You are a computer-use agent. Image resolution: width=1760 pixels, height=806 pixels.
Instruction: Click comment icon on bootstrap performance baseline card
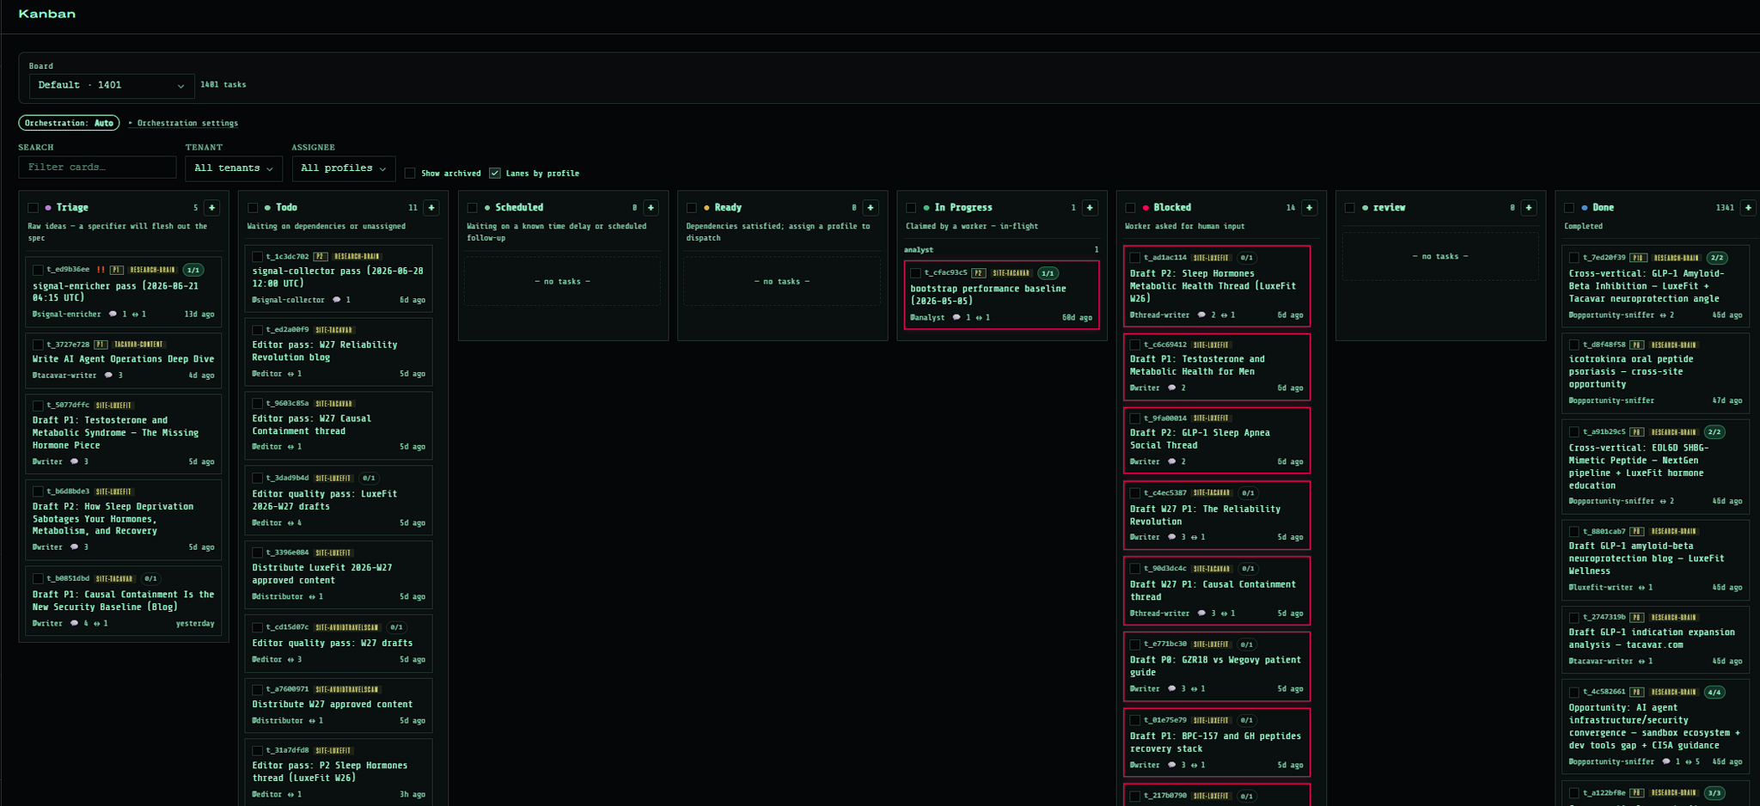tap(956, 318)
